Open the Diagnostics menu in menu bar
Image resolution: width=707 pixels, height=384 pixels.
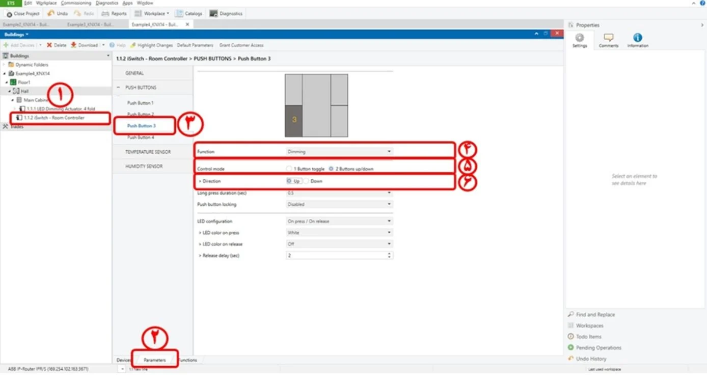coord(107,3)
